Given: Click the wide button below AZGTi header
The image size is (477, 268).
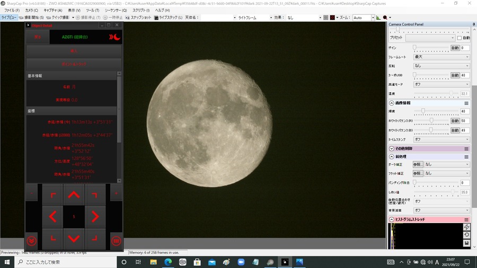Looking at the screenshot, I should pos(74,51).
